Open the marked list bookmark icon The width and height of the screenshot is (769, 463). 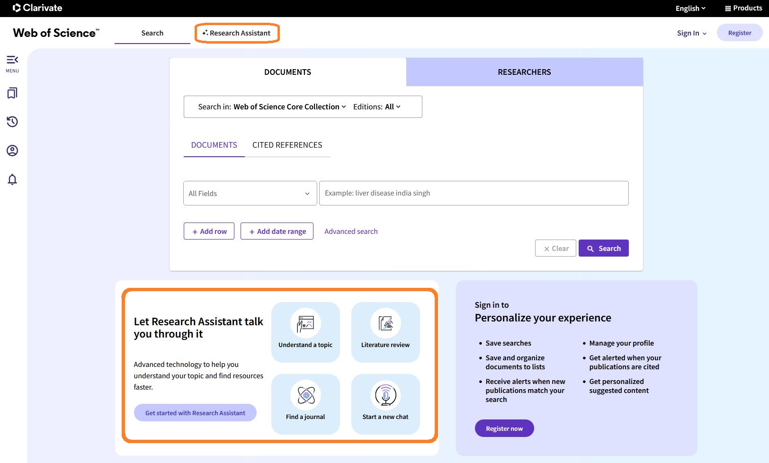(12, 93)
